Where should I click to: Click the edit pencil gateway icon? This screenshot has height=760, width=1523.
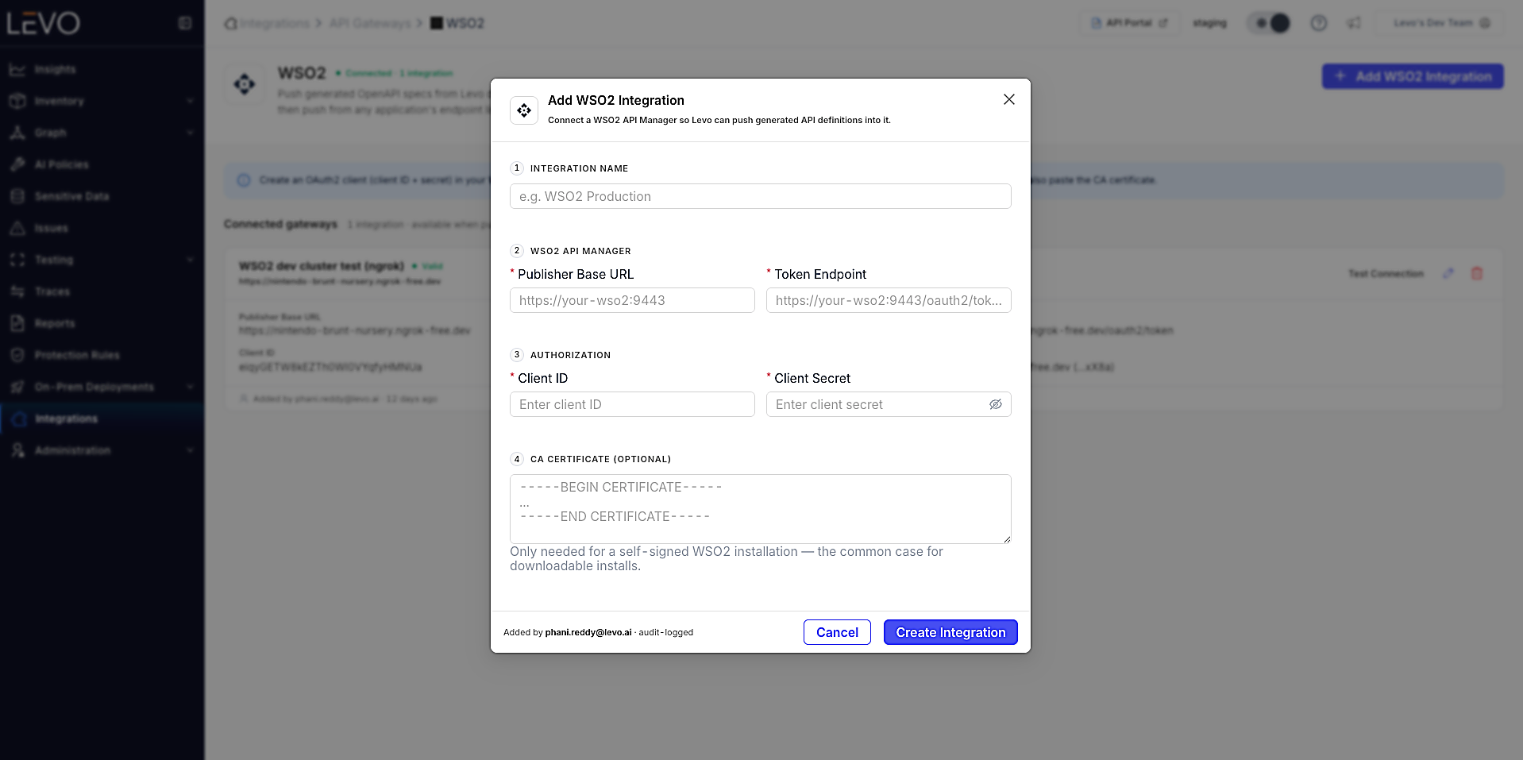1448,273
